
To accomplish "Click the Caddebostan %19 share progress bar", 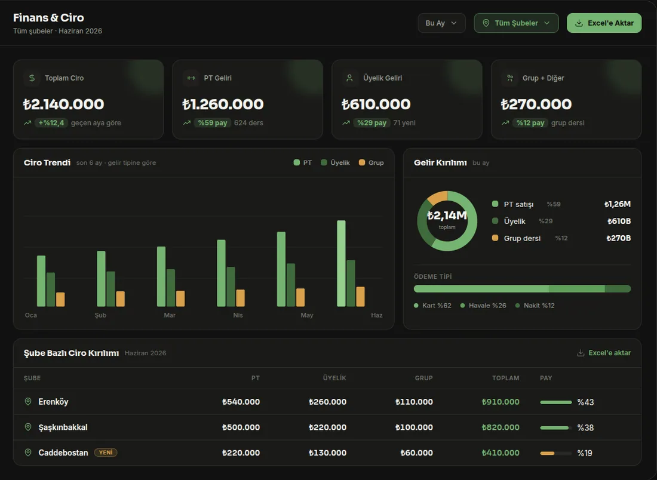I will click(x=556, y=453).
